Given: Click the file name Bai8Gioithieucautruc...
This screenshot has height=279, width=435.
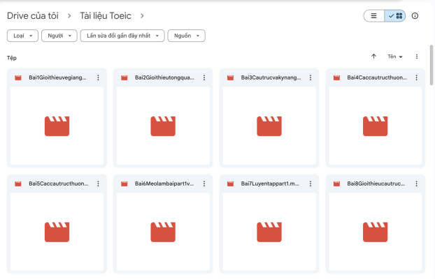Looking at the screenshot, I should click(x=376, y=183).
